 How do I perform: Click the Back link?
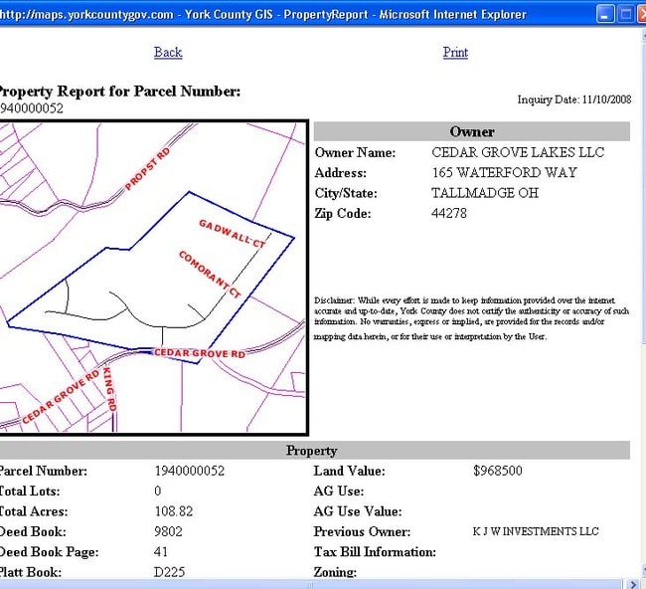point(168,52)
